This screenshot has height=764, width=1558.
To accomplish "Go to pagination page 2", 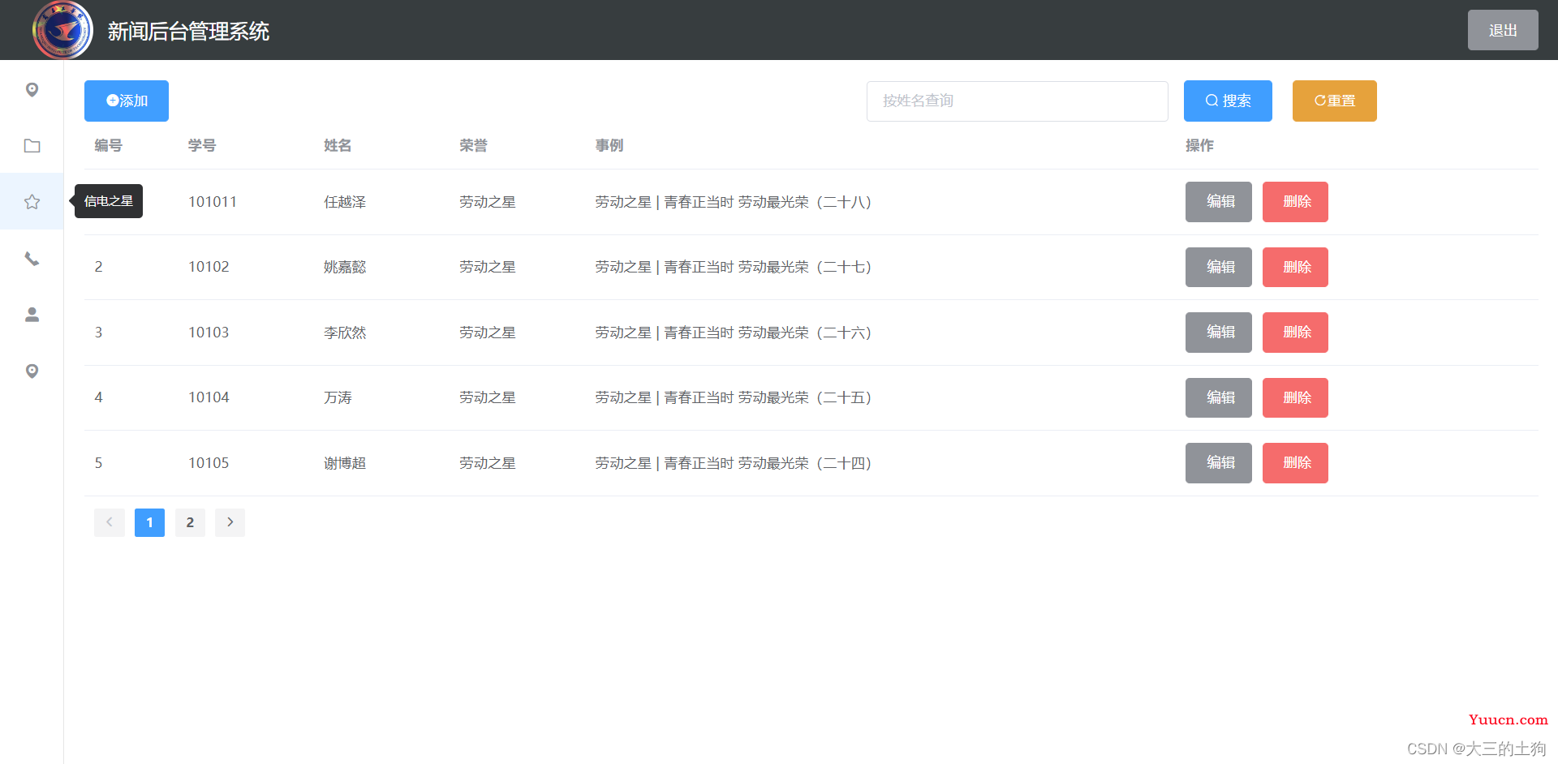I will point(190,522).
